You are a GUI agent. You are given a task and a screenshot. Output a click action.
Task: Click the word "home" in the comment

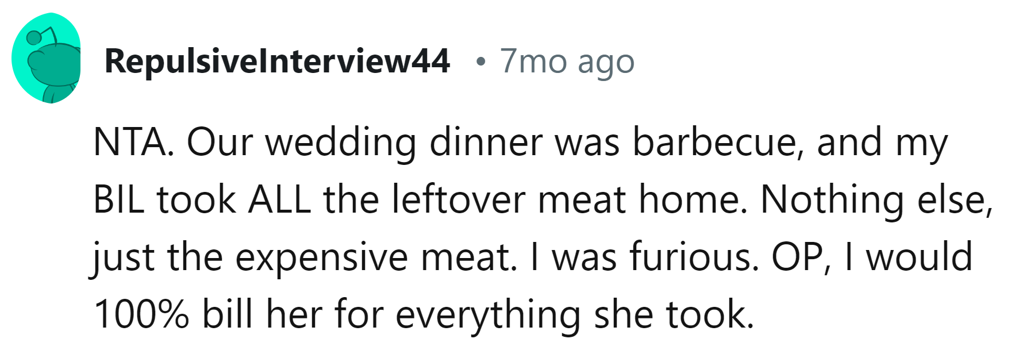click(x=693, y=200)
